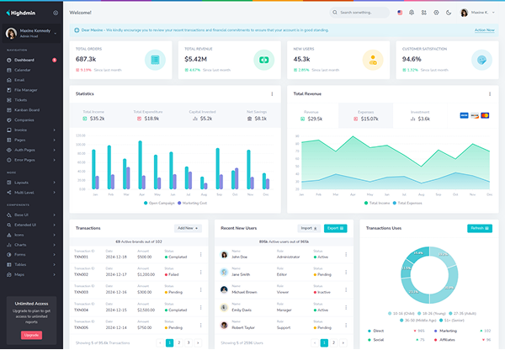Open the notifications bell icon
The width and height of the screenshot is (505, 350).
[x=412, y=13]
